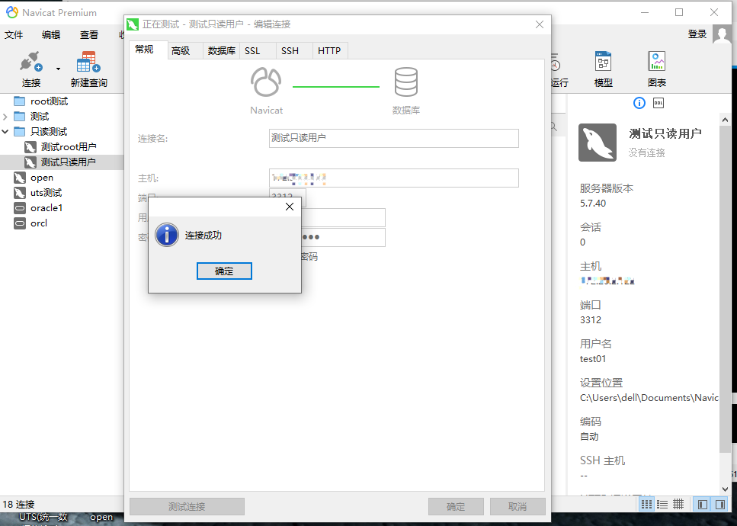This screenshot has height=526, width=737.
Task: Switch to the SSH tab
Action: [x=294, y=51]
